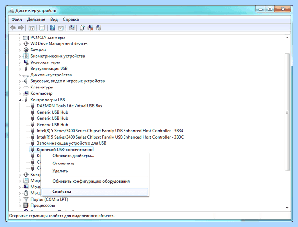The image size is (298, 227).
Task: Select the first Generic USB Hub entry
Action: (x=52, y=112)
